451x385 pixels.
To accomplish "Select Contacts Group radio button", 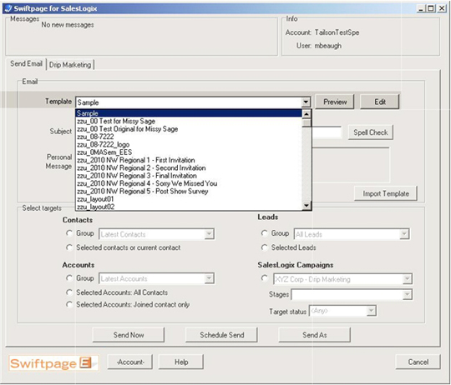I will point(69,233).
